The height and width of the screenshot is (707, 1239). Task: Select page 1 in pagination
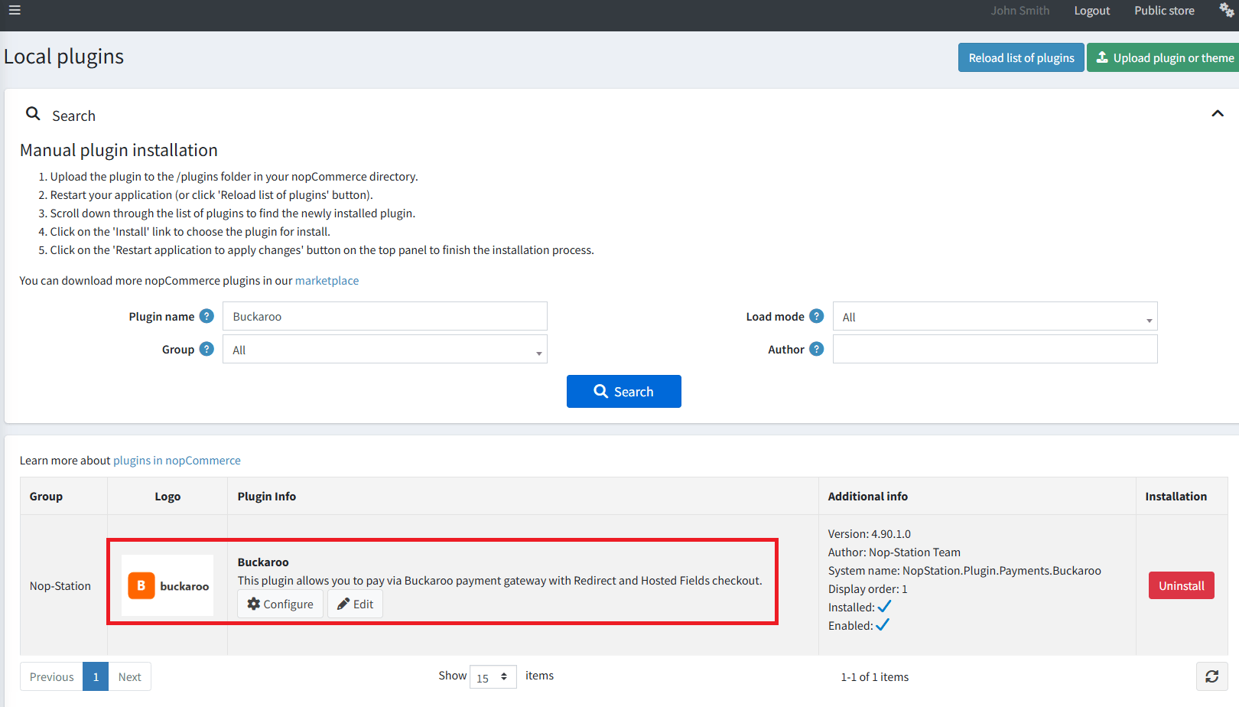[x=96, y=676]
